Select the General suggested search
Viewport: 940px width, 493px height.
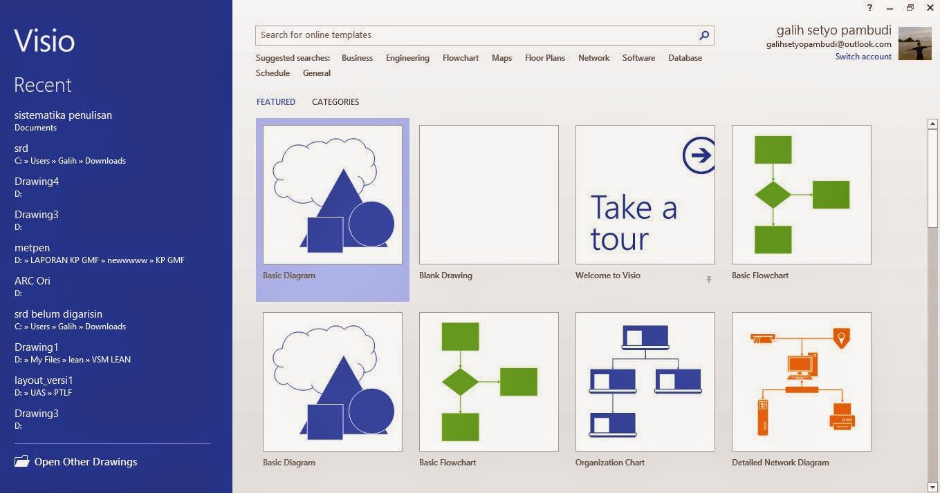coord(317,73)
